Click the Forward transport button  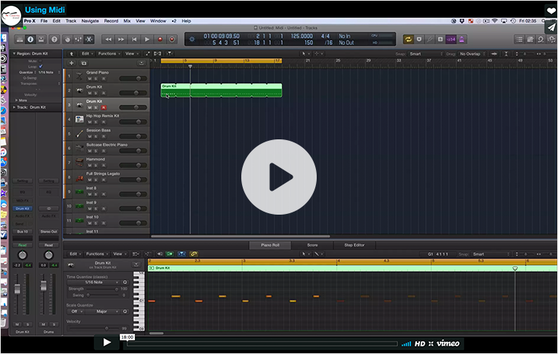[x=121, y=39]
